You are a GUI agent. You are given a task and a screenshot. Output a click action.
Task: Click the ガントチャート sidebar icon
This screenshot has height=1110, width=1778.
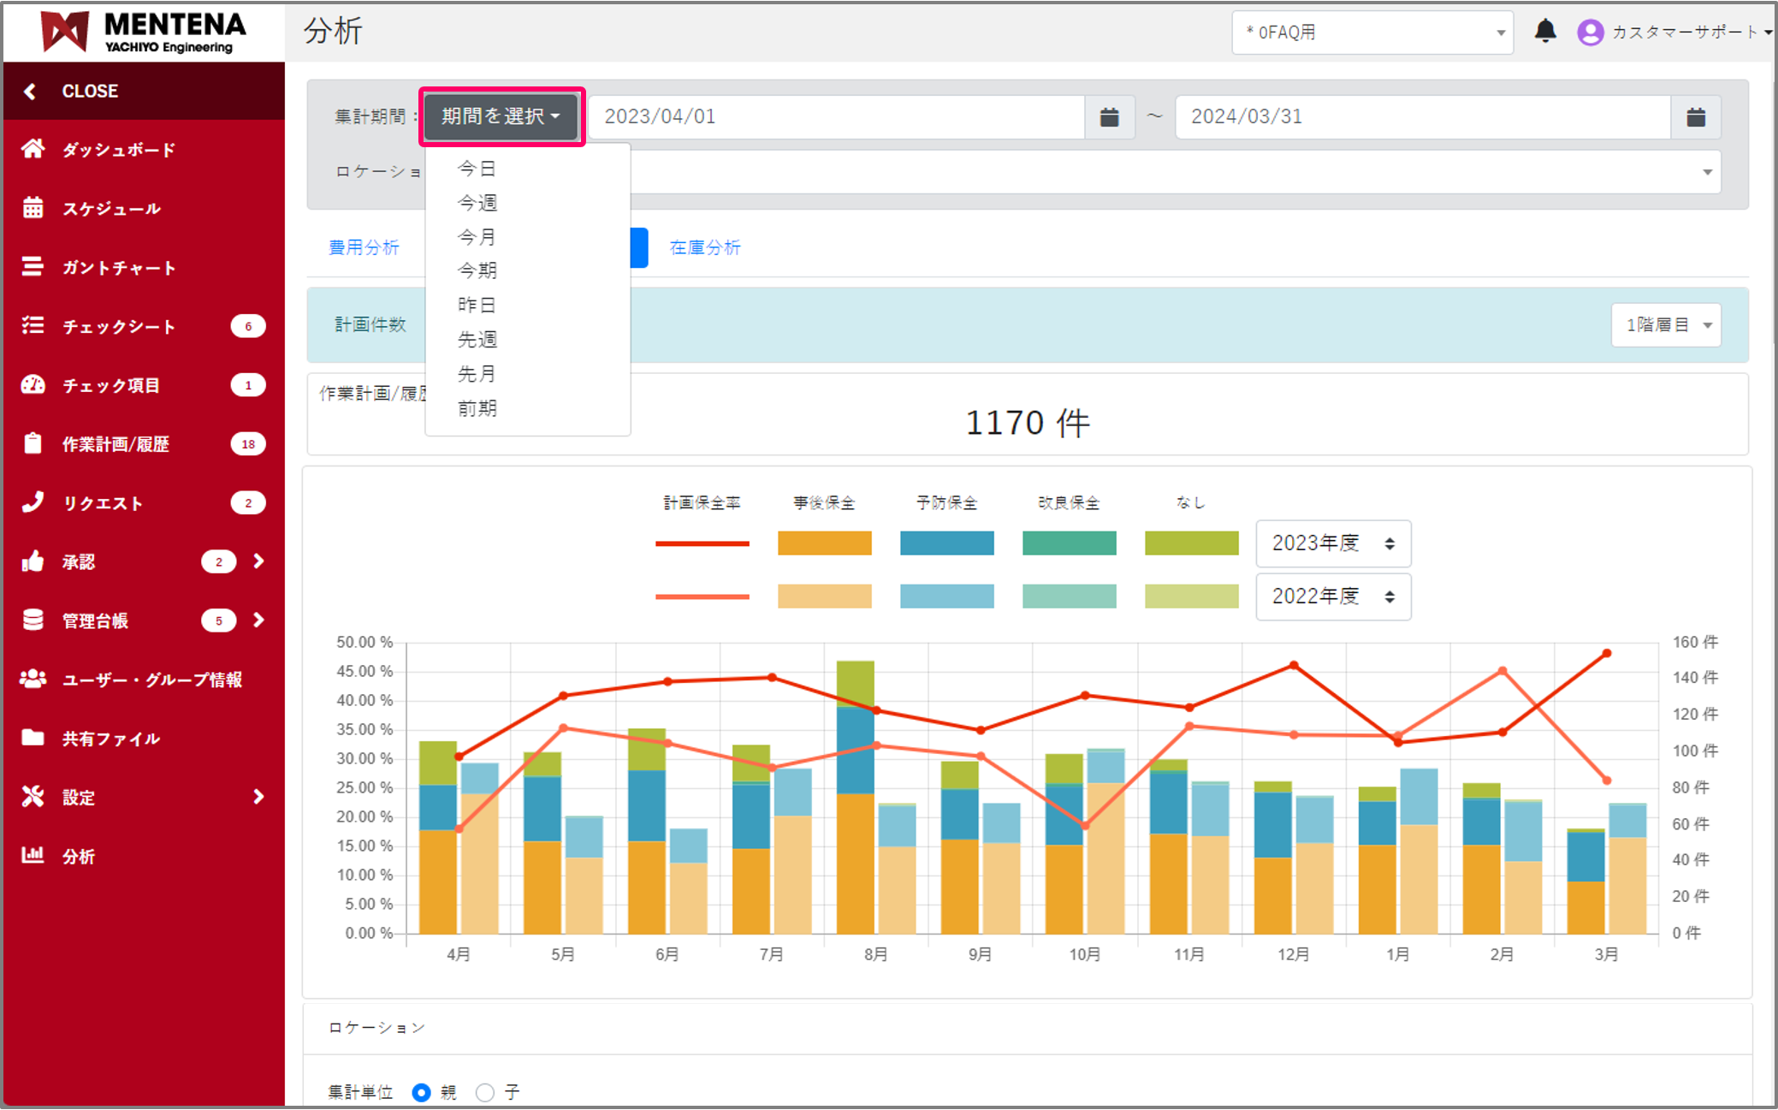(x=33, y=267)
